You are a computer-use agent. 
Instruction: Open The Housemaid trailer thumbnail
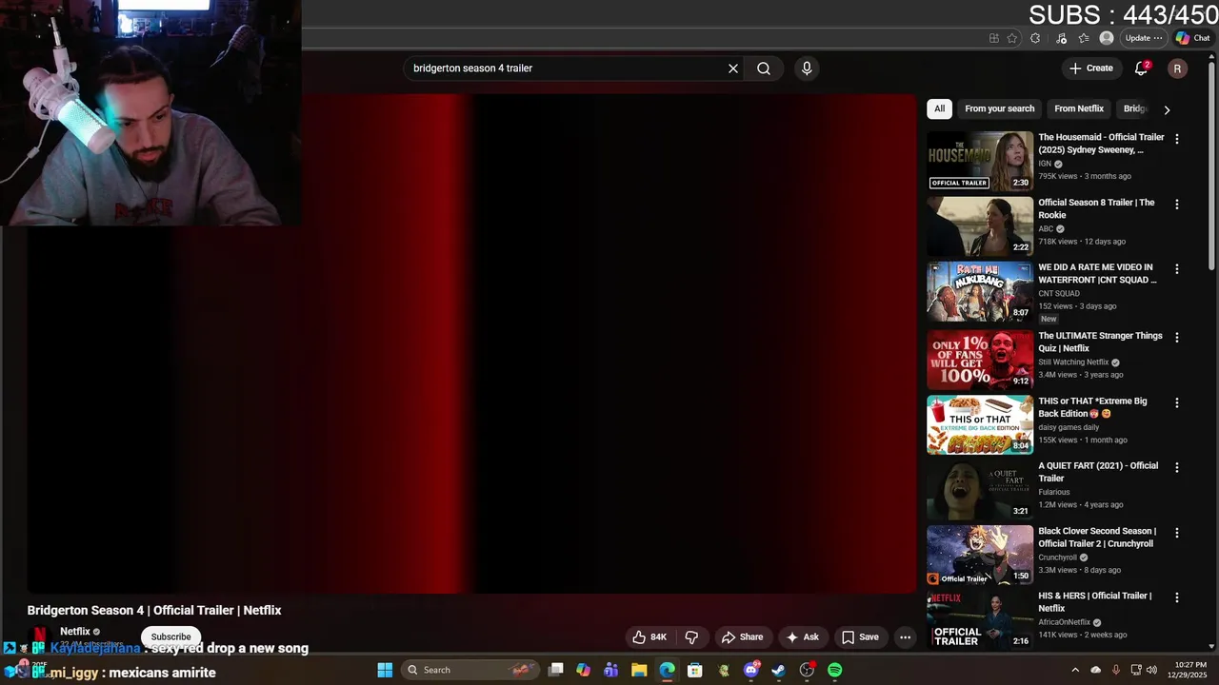pos(980,161)
